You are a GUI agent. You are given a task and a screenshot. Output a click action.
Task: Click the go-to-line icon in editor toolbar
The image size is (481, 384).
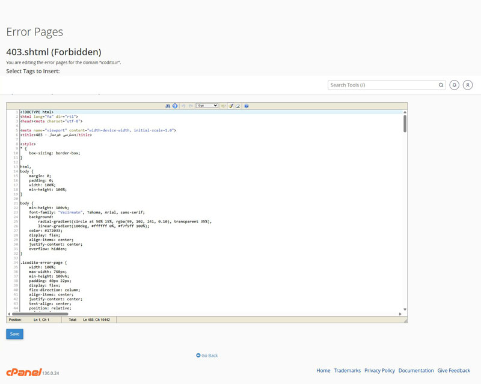175,106
